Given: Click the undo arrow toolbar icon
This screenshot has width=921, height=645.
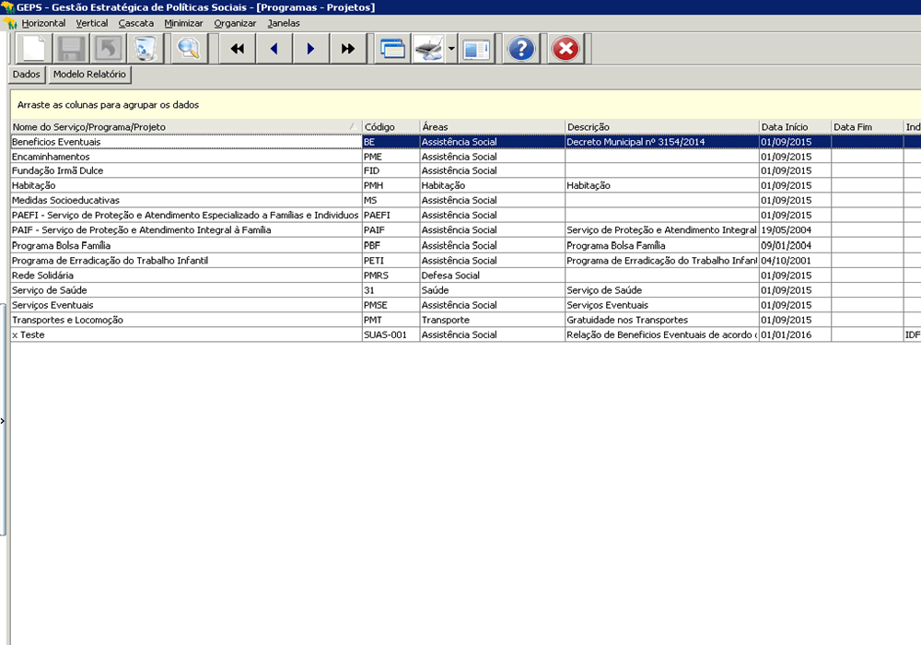Looking at the screenshot, I should pos(108,49).
